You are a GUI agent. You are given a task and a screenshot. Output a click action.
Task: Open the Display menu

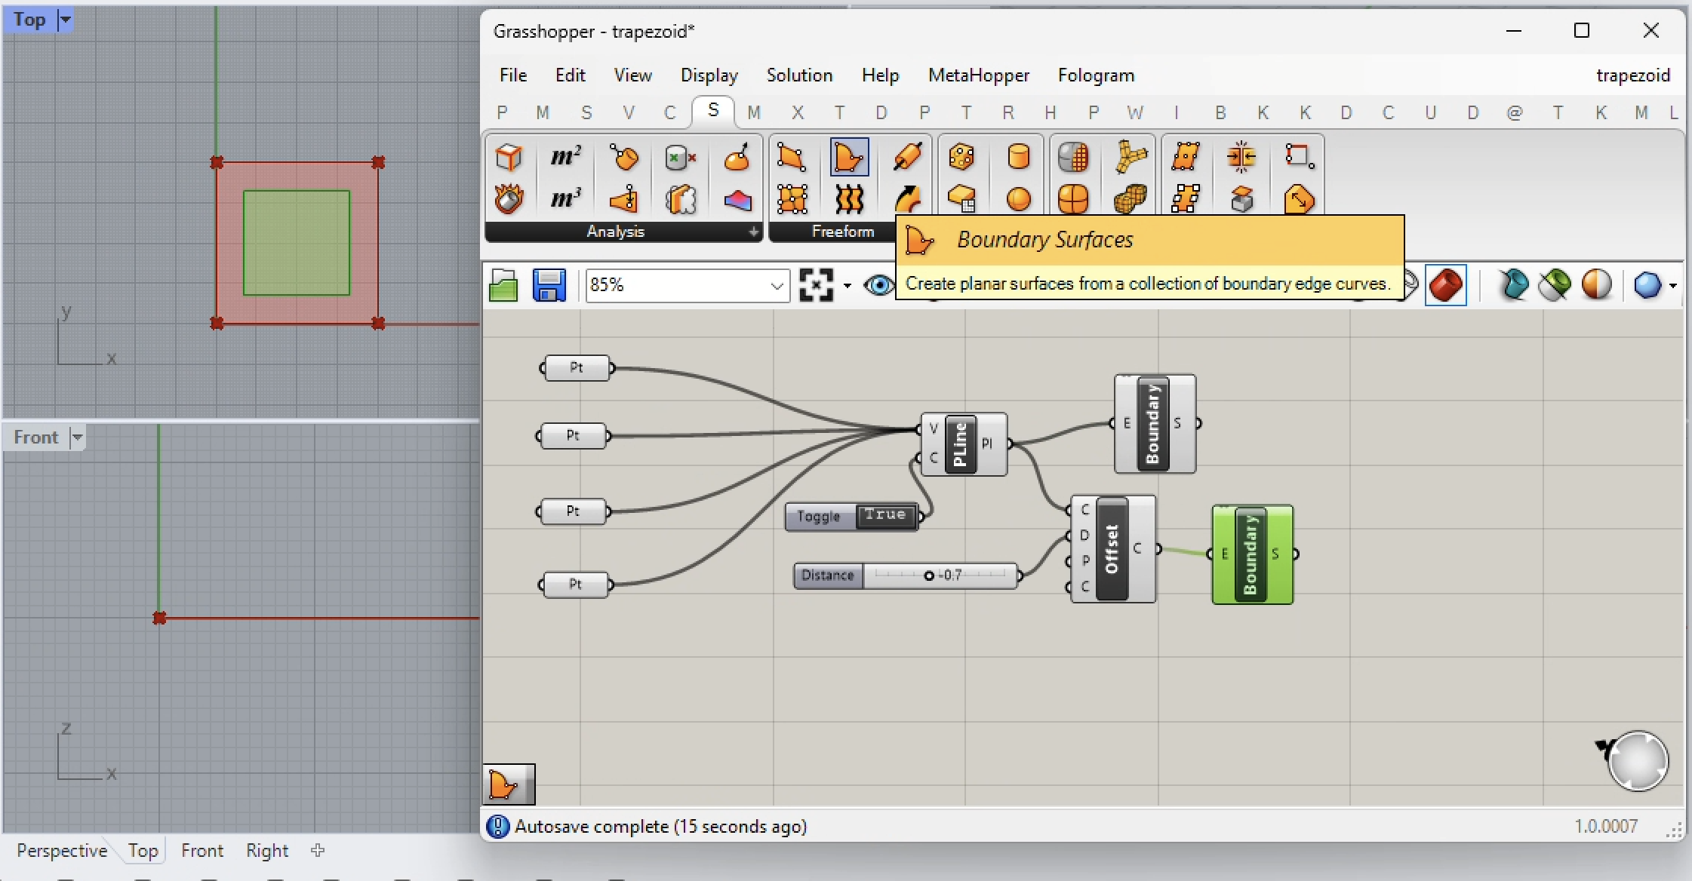tap(709, 75)
